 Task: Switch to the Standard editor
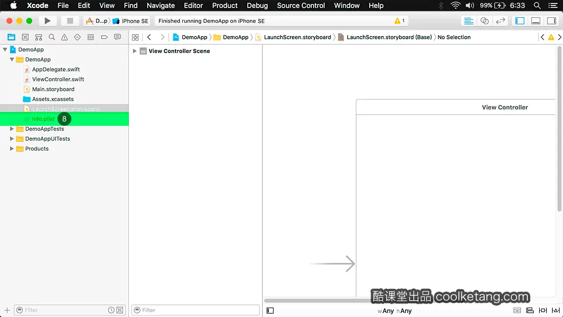pyautogui.click(x=468, y=21)
